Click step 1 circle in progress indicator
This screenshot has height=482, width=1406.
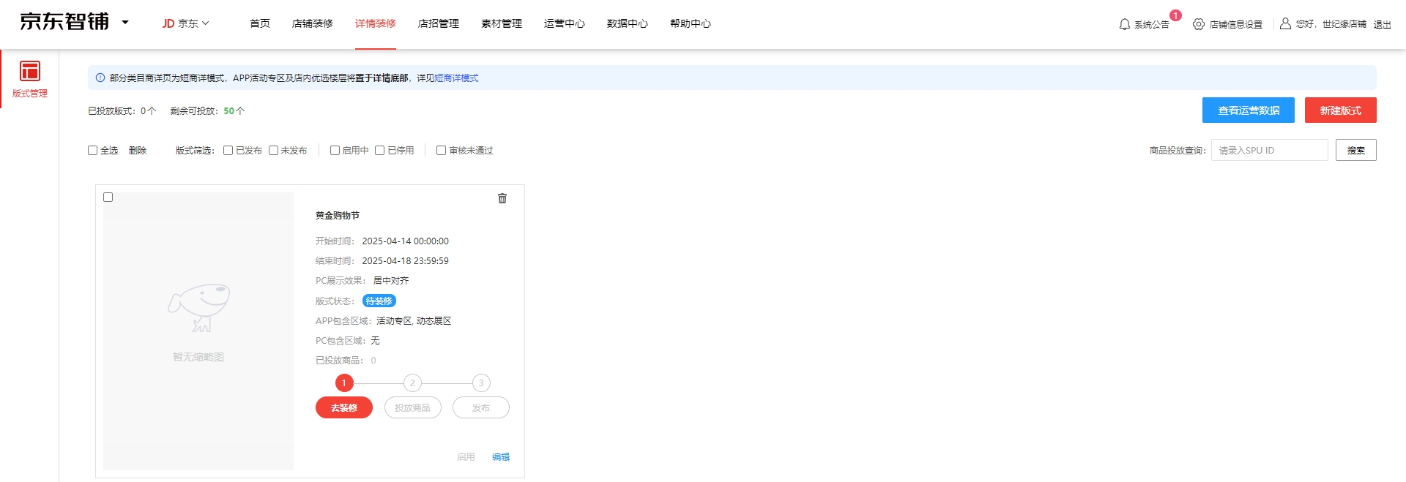pyautogui.click(x=344, y=383)
